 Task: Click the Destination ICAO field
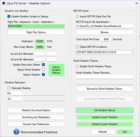coord(40,41)
